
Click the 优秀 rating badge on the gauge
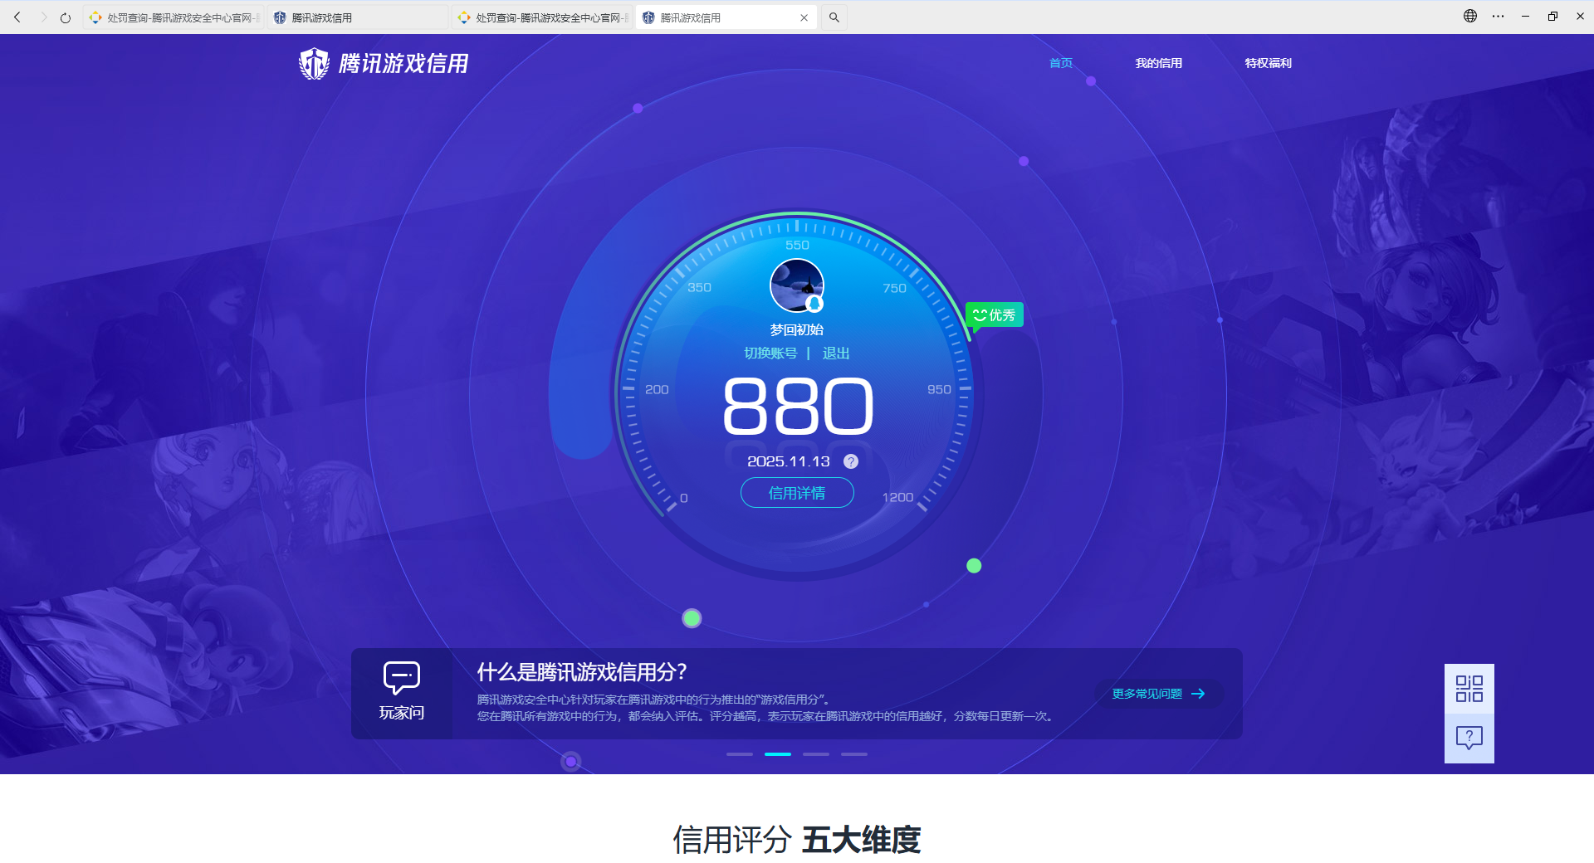click(x=994, y=314)
